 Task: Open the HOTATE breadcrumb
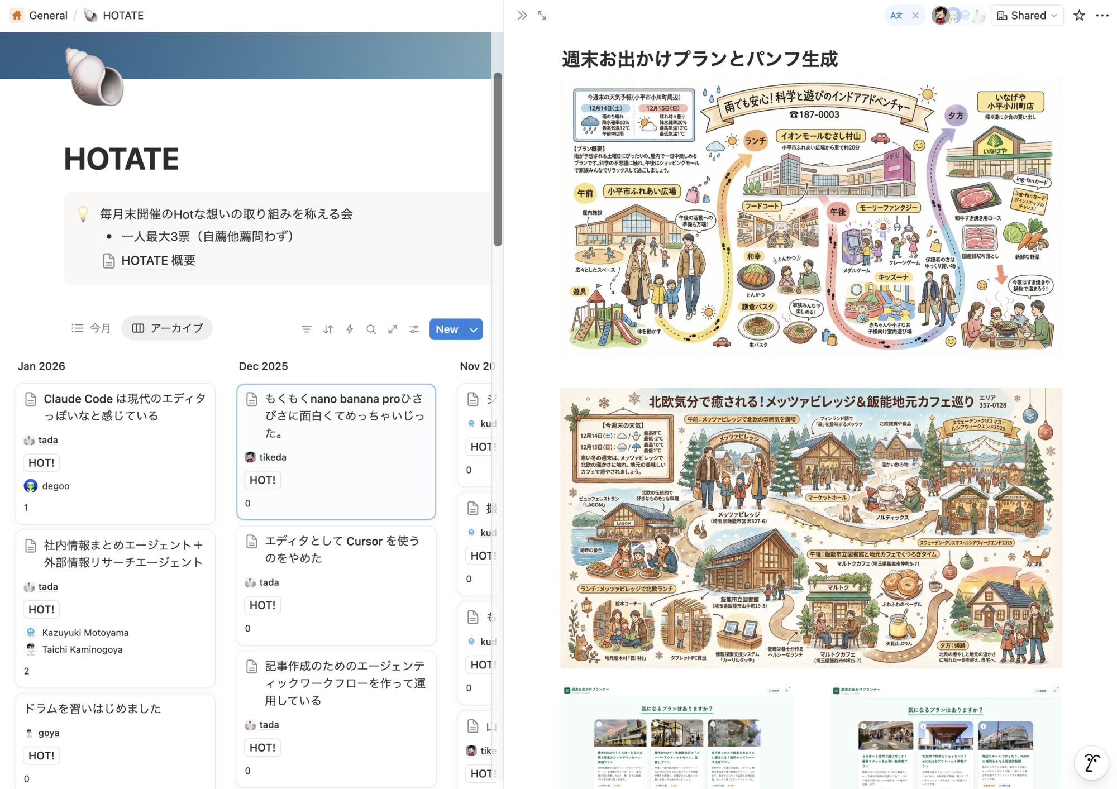click(x=114, y=16)
